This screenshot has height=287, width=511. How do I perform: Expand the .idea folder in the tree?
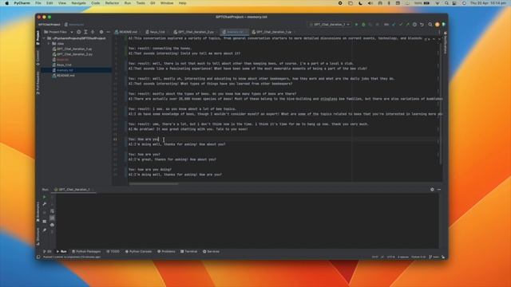pyautogui.click(x=50, y=43)
